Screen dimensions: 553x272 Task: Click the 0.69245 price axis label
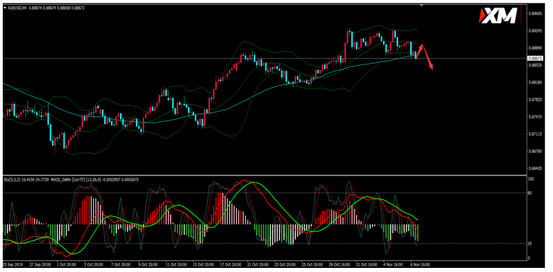[x=535, y=31]
